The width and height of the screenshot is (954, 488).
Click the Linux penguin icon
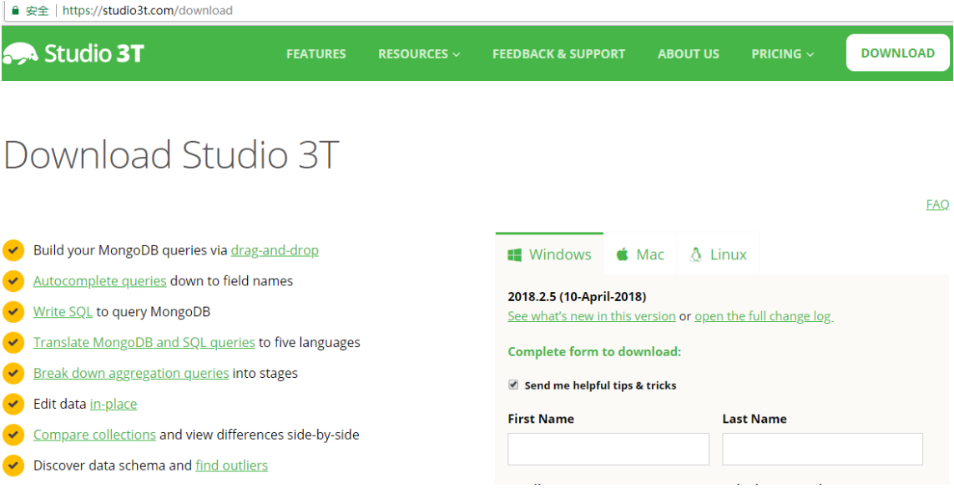click(695, 254)
